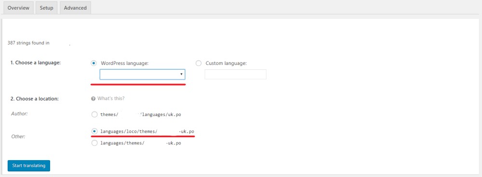Click the question mark help icon
Viewport: 482px width, 177px height.
(93, 99)
